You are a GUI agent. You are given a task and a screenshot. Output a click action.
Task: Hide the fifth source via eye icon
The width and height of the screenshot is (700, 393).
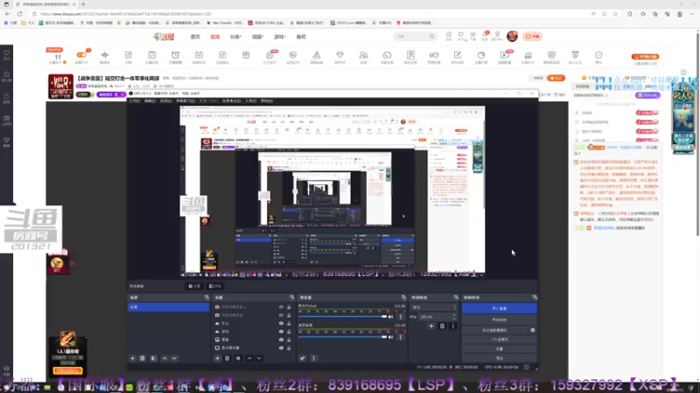[281, 340]
